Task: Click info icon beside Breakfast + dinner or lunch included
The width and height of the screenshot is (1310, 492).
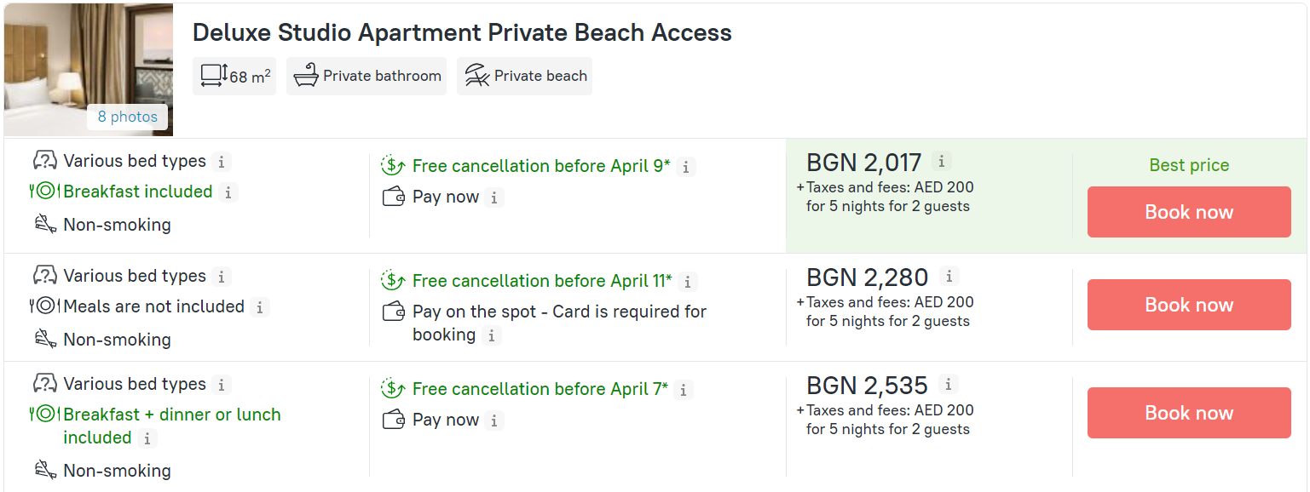Action: tap(147, 438)
